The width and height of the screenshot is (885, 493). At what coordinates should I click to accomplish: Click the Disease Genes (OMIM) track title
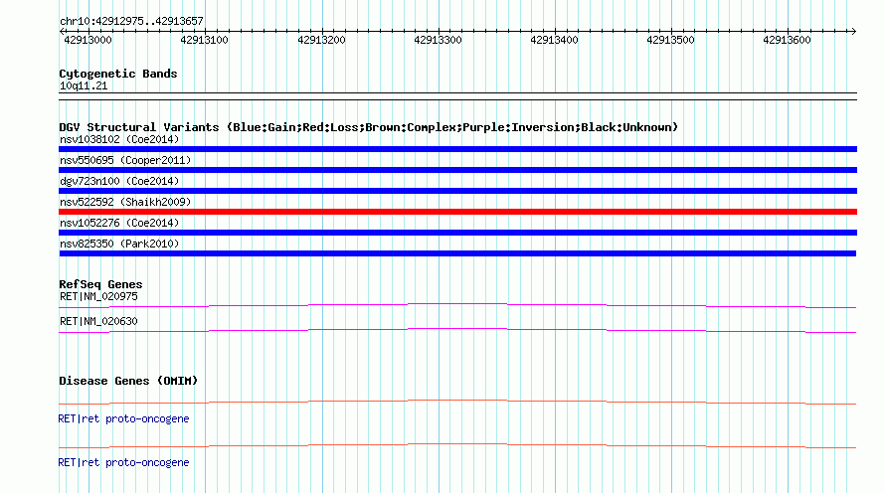pos(128,381)
